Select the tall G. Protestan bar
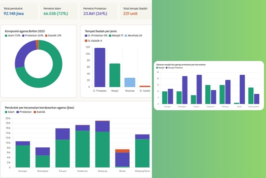The width and height of the screenshot is (266, 178). tap(100, 67)
